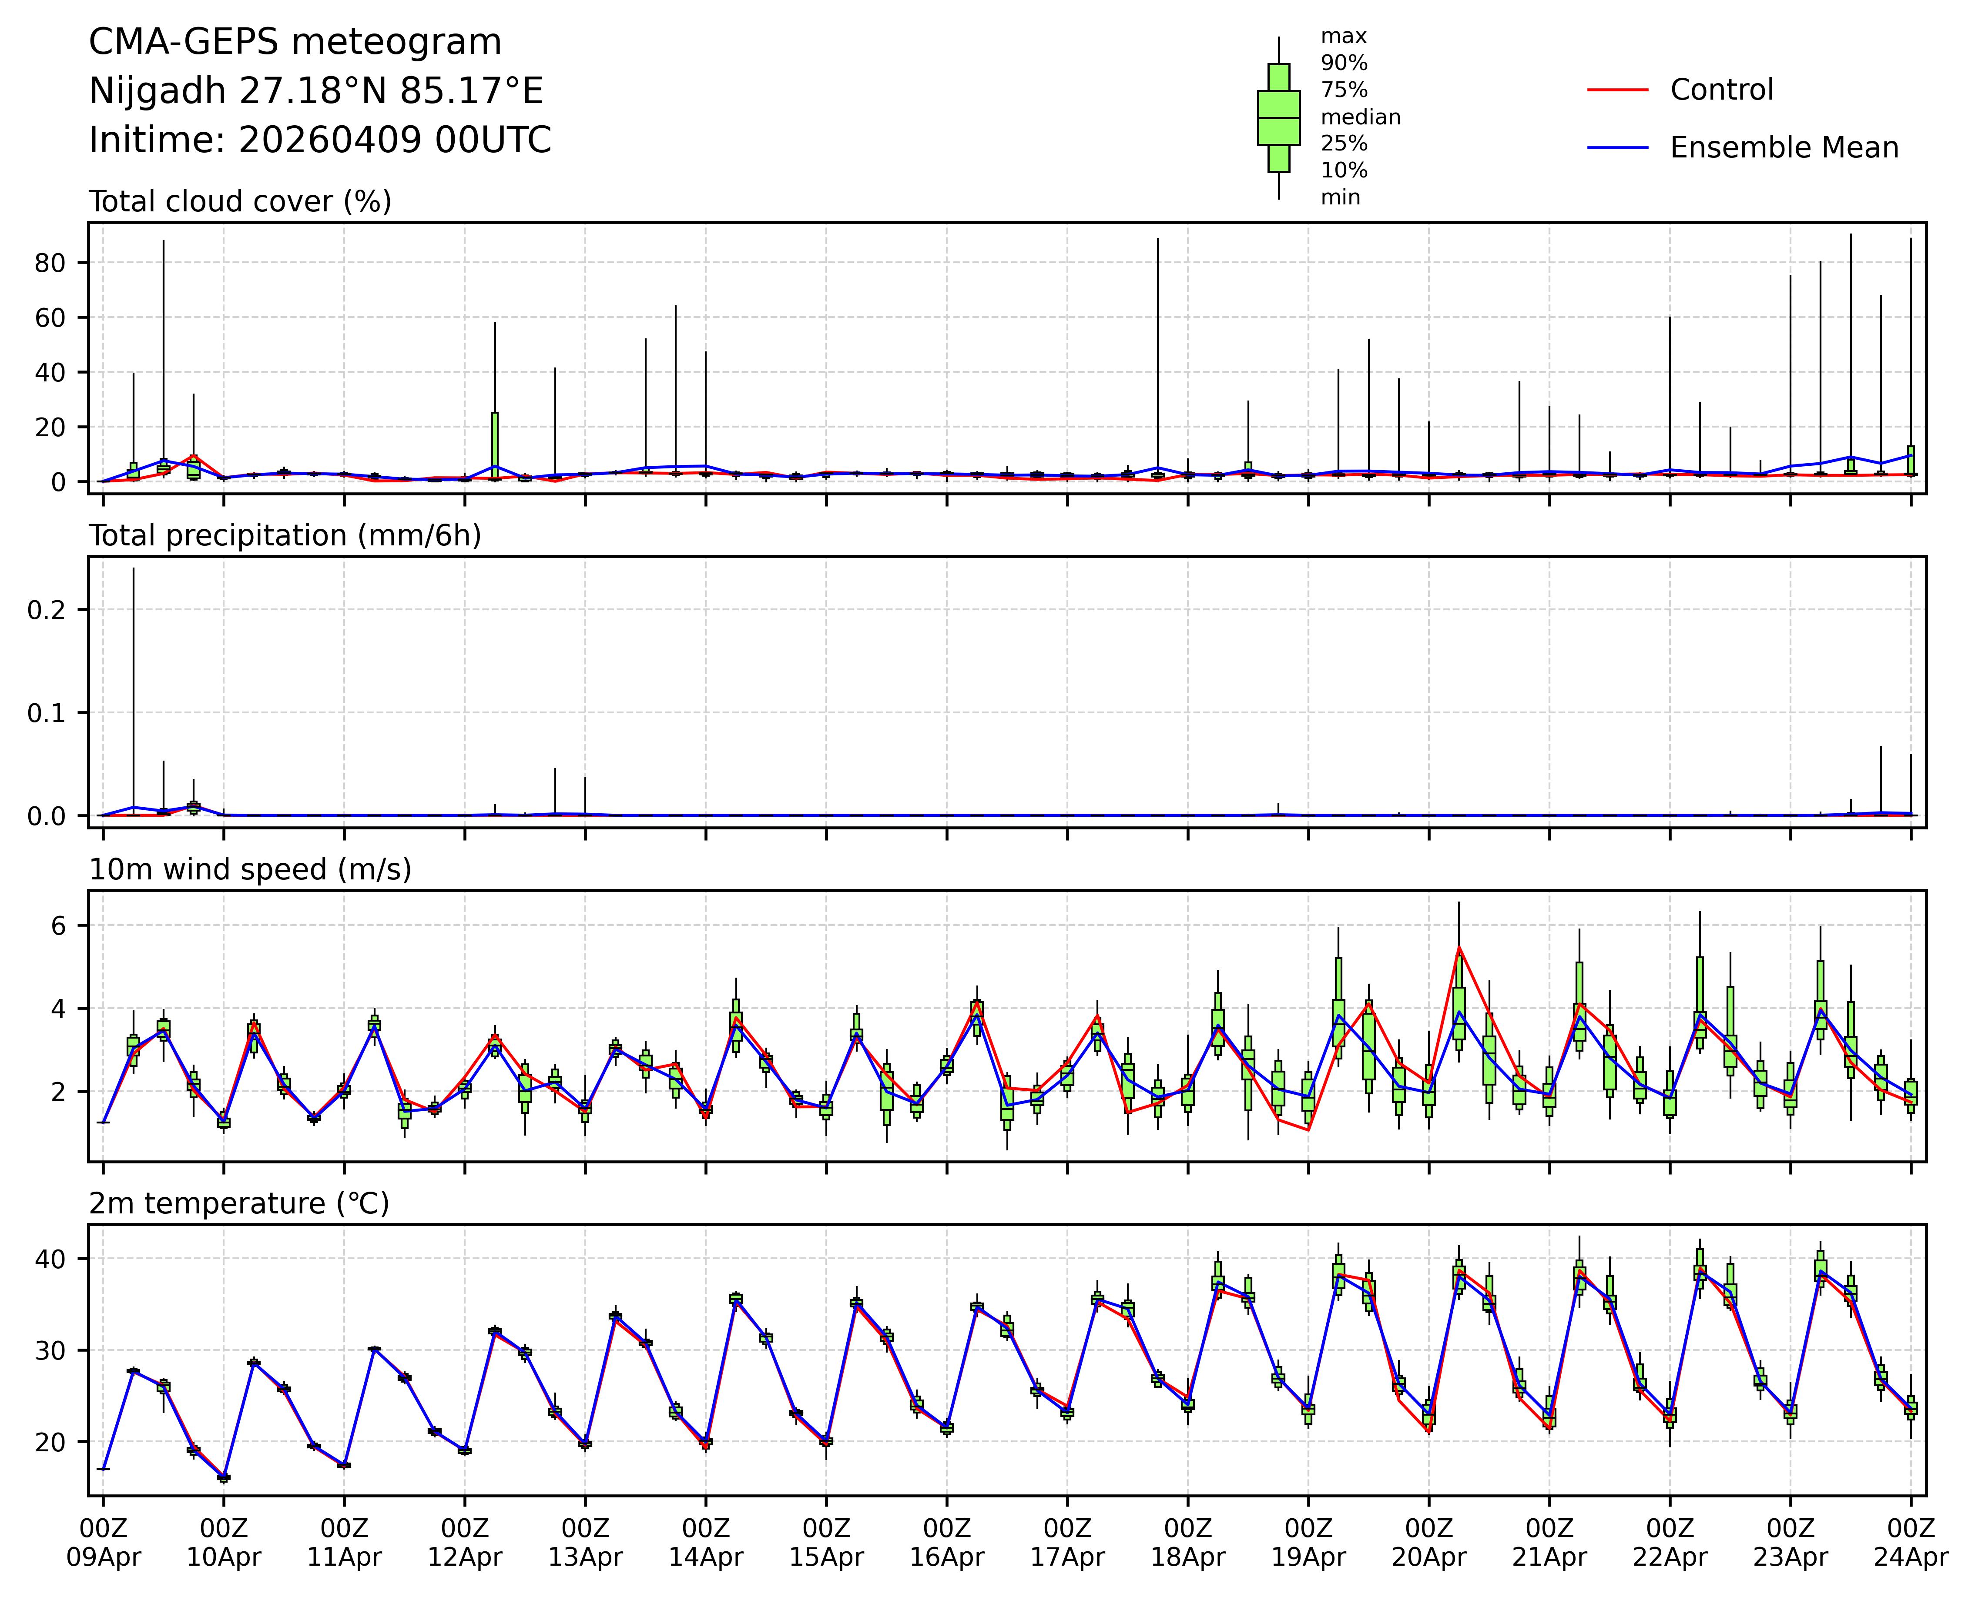Click the '00Z 24Apr' x-axis label
The image size is (1975, 1597).
click(1911, 1543)
